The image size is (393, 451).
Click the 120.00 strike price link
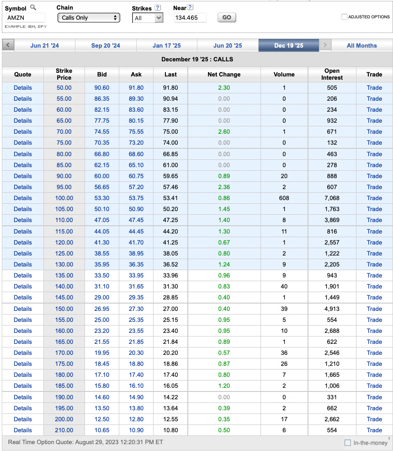(64, 242)
